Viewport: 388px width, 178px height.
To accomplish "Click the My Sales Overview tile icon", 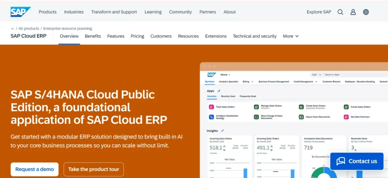I will (346, 117).
